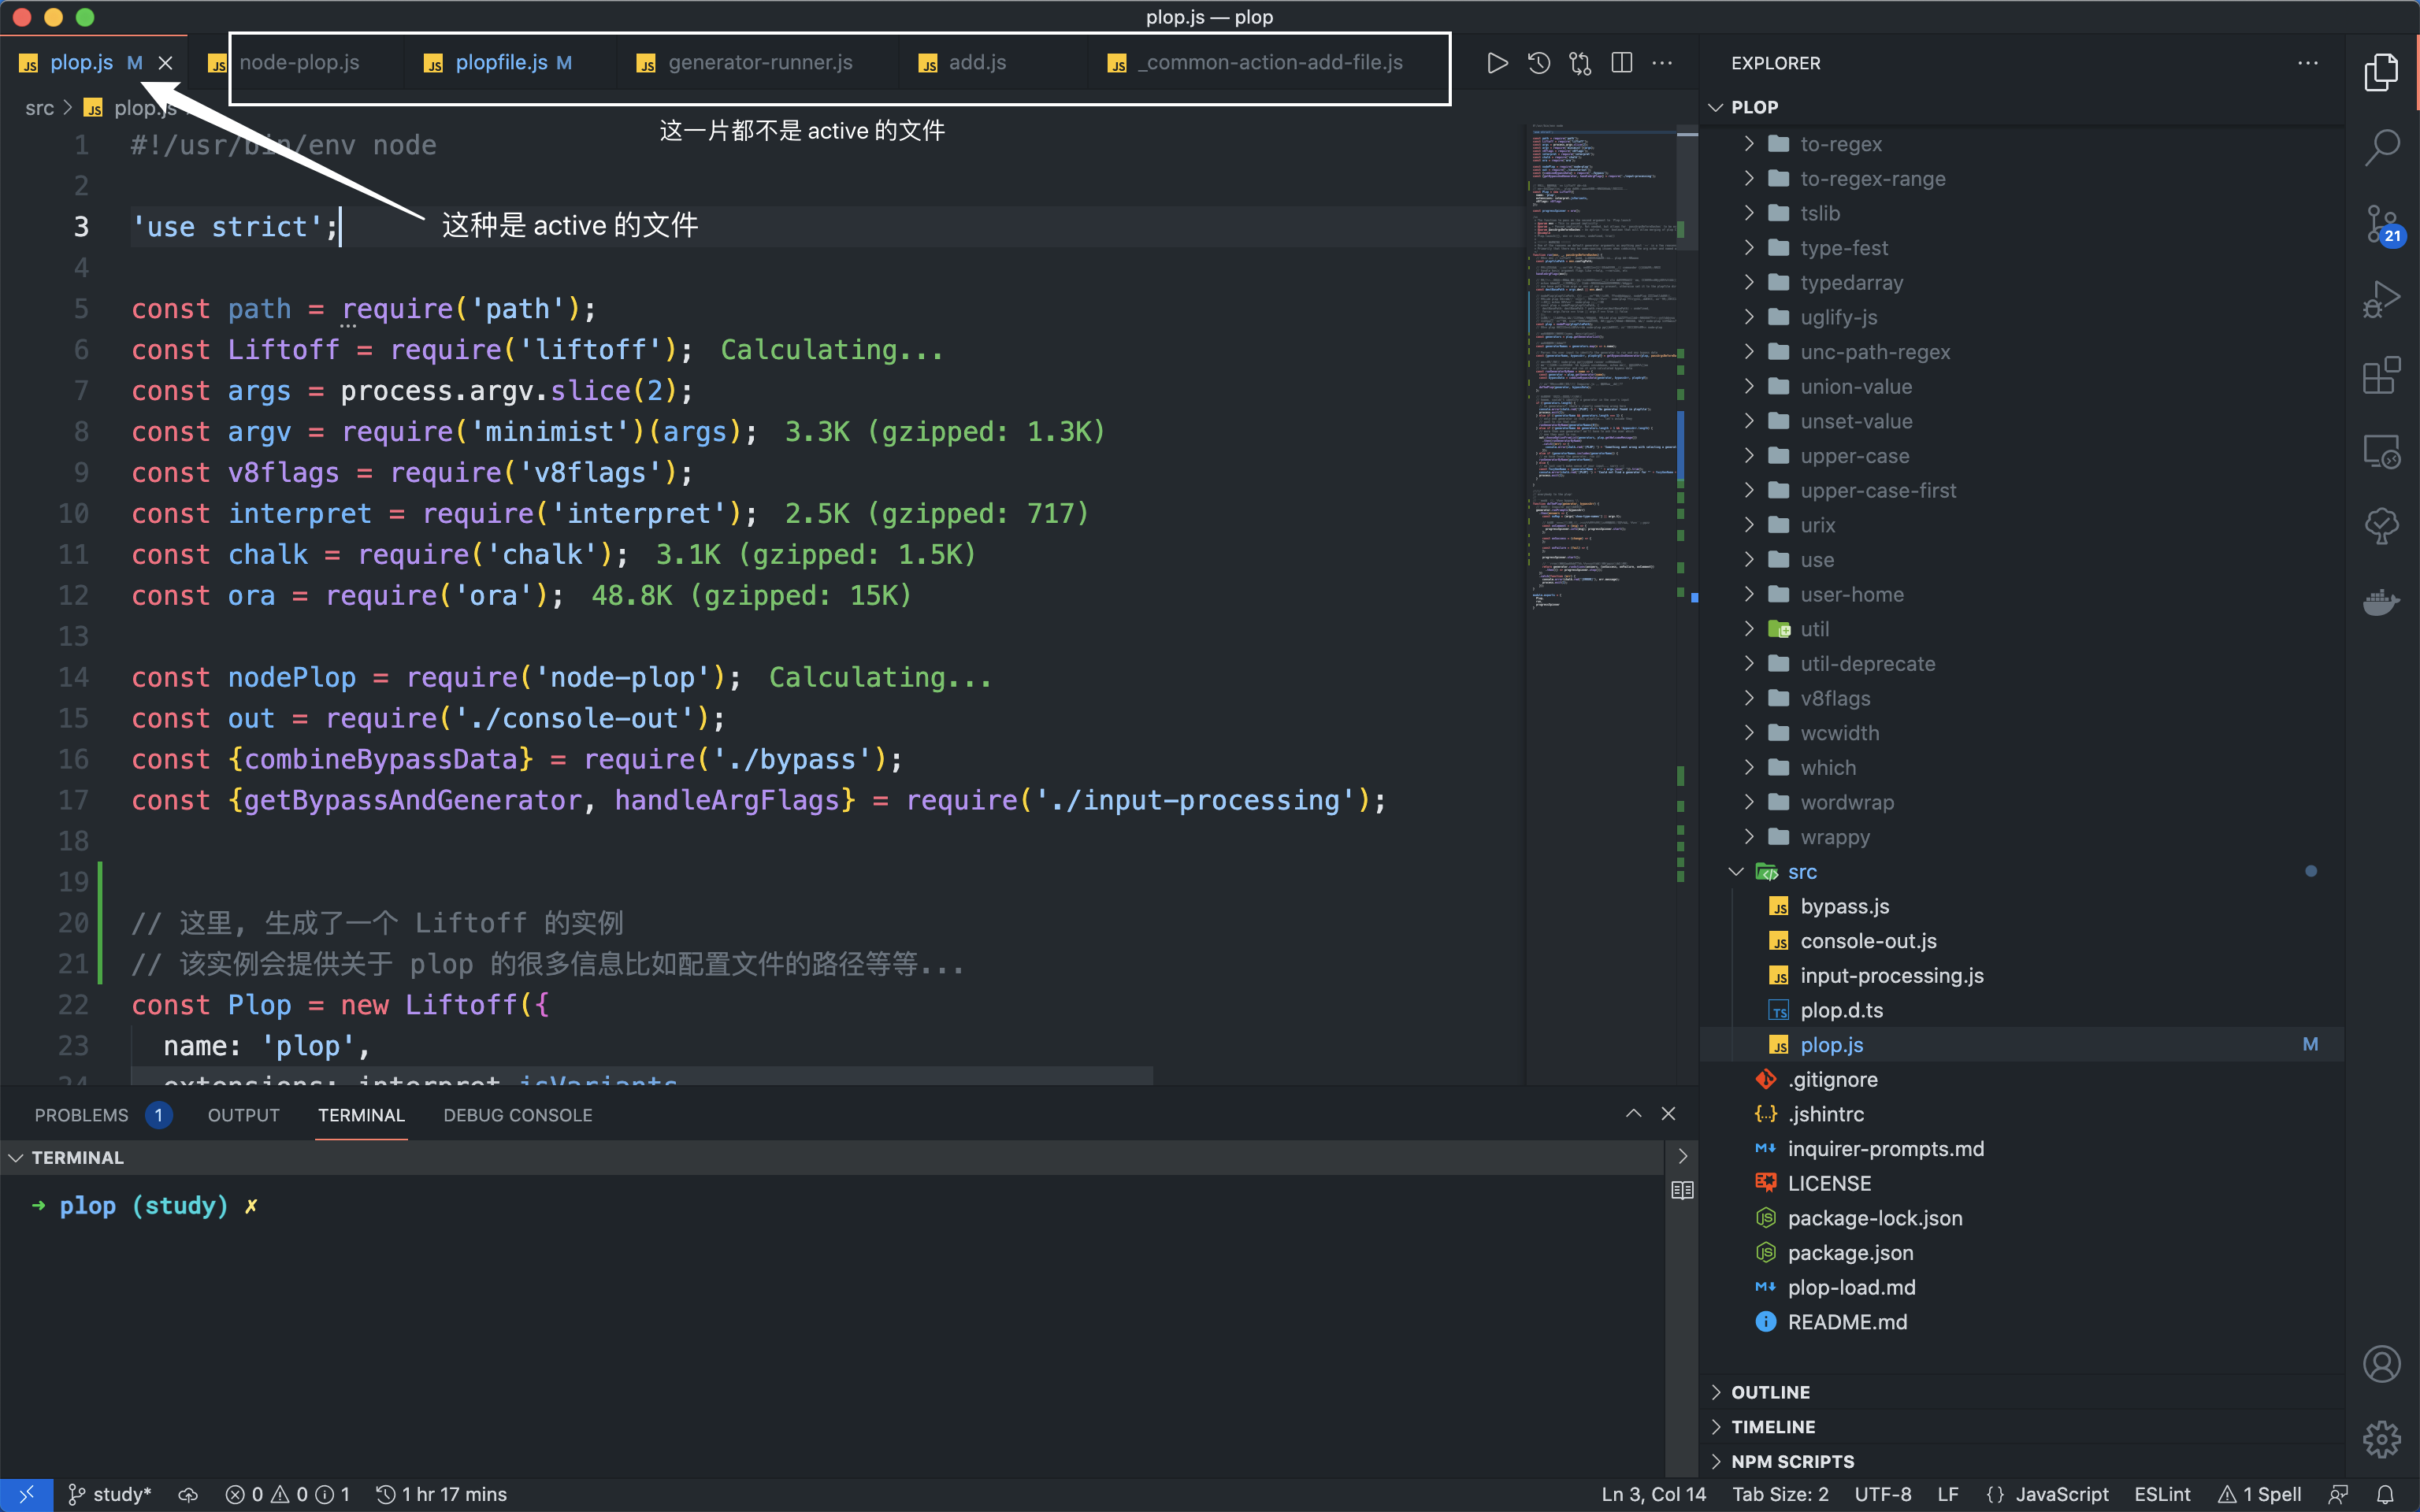Split the editor to the right
Viewport: 2420px width, 1512px height.
tap(1622, 63)
